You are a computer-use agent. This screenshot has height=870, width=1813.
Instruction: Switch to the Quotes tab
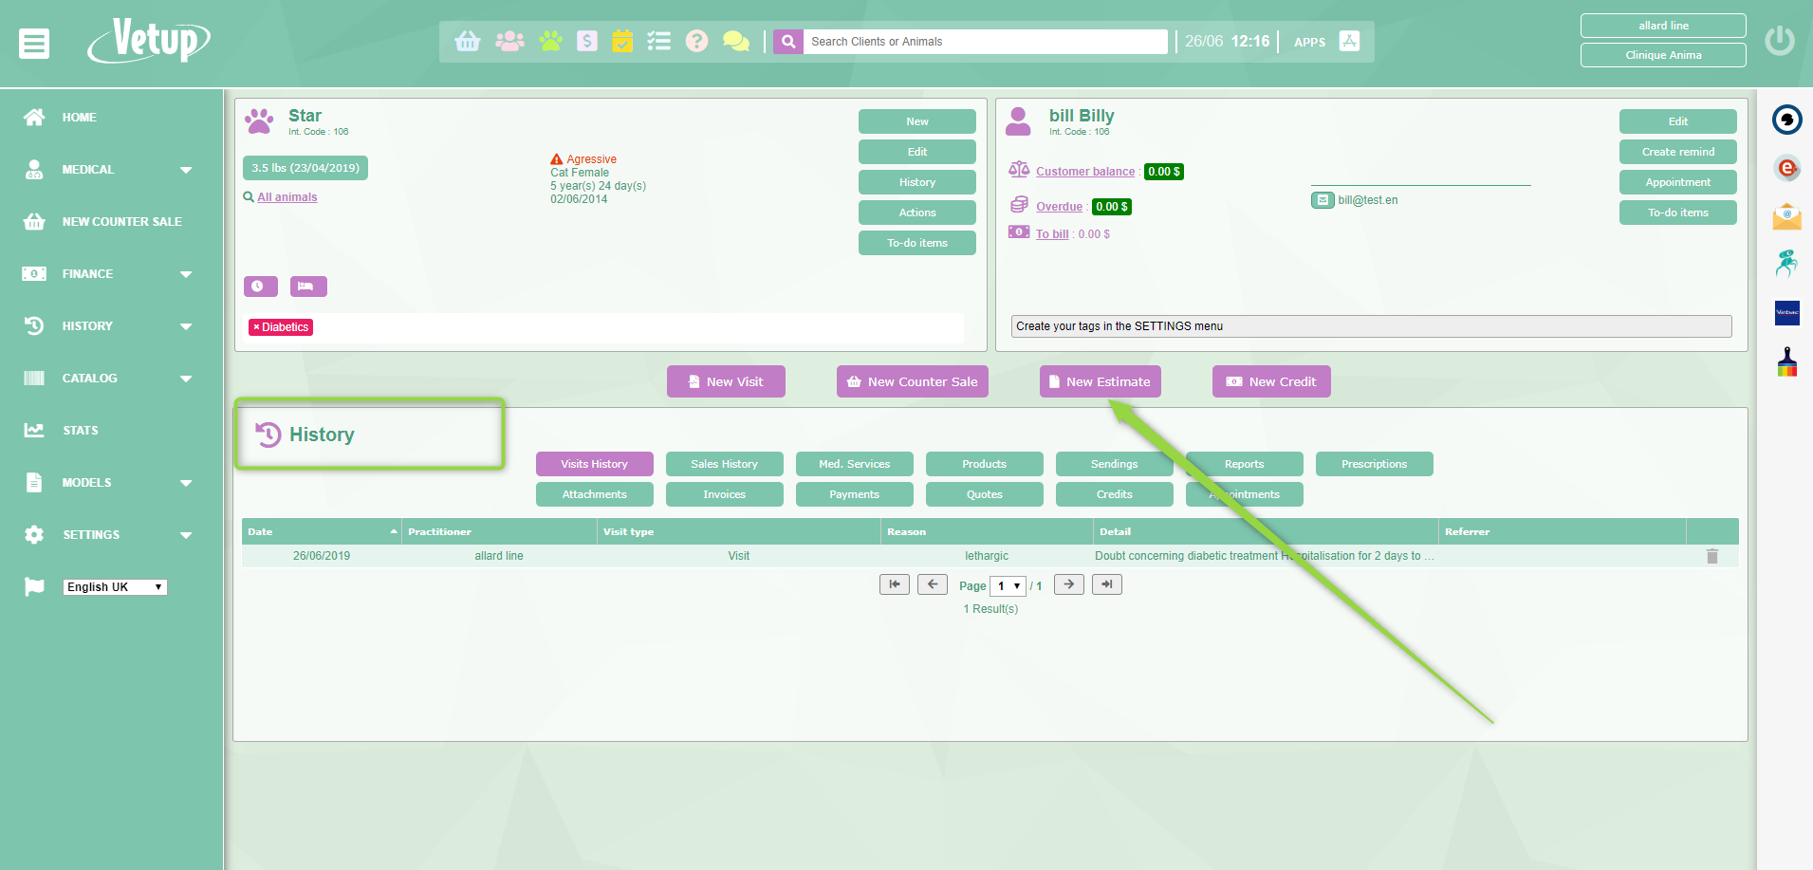(x=985, y=494)
